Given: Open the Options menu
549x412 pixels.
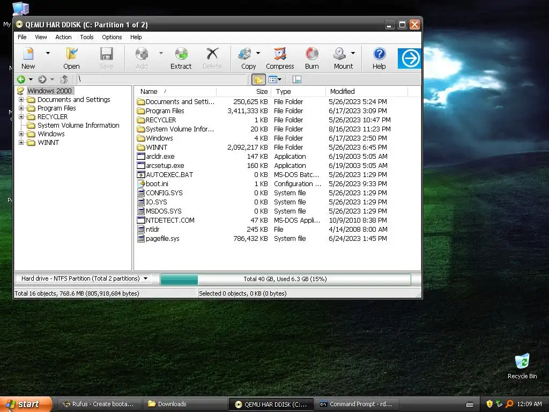Looking at the screenshot, I should (112, 37).
